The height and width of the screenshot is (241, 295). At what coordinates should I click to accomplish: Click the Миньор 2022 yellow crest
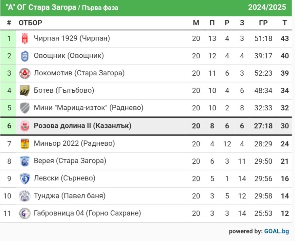pyautogui.click(x=25, y=144)
